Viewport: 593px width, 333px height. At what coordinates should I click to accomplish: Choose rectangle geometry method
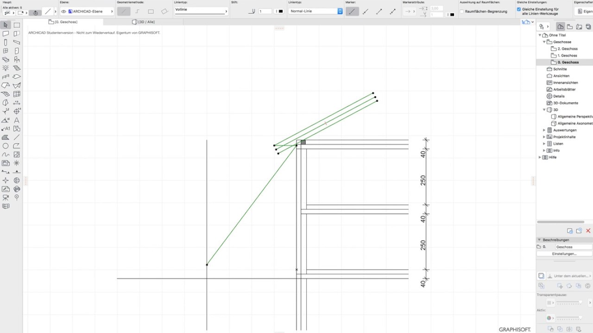tap(151, 12)
